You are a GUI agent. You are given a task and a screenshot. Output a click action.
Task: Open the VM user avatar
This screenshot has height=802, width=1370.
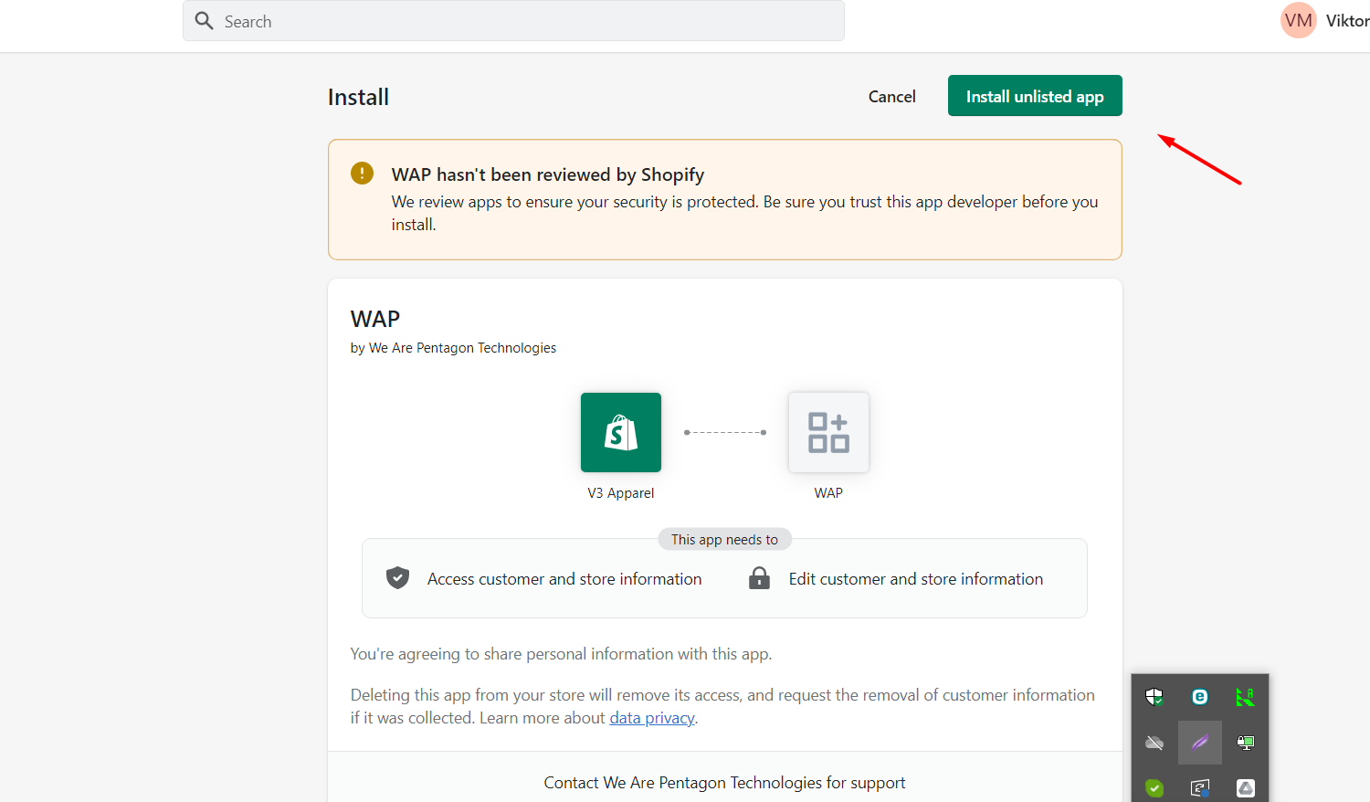pyautogui.click(x=1298, y=20)
